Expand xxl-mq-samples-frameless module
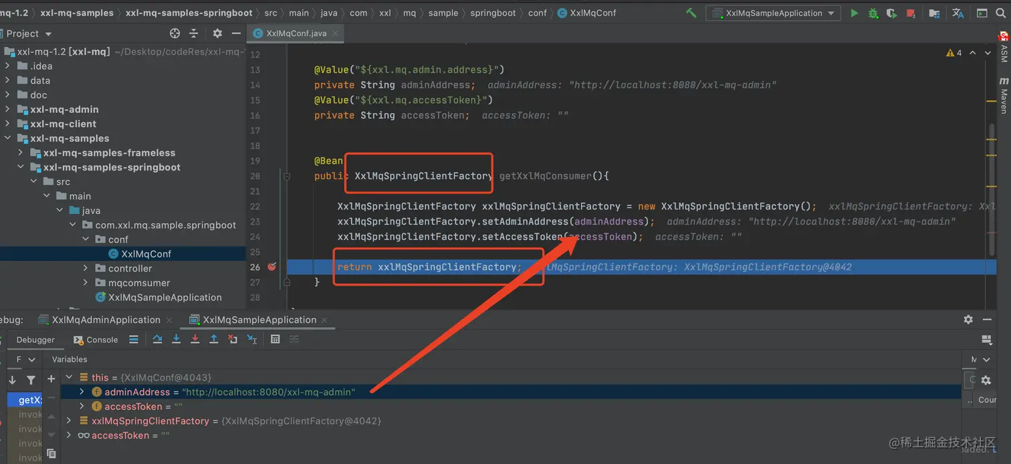 pos(21,152)
